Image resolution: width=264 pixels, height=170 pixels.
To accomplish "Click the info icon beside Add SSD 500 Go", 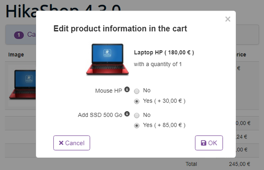I will (x=127, y=114).
